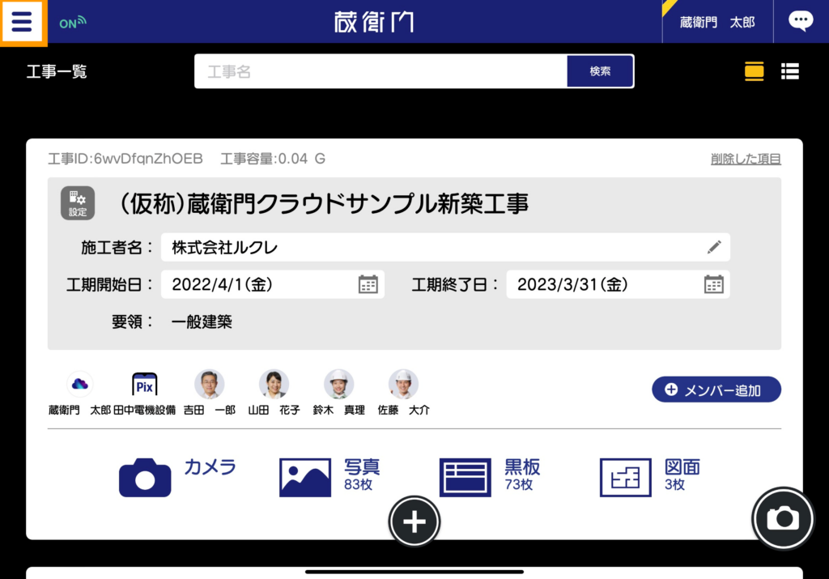The image size is (829, 579).
Task: Click メンバー追加 button
Action: (716, 390)
